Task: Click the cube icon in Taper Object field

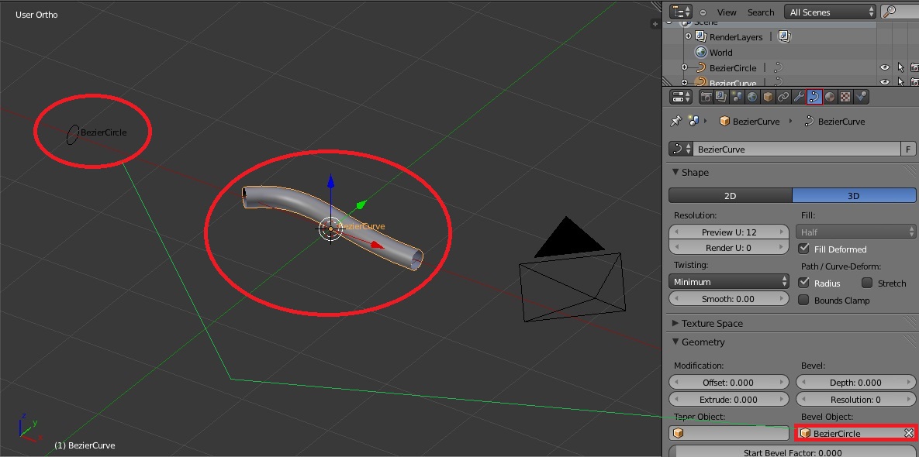Action: click(678, 433)
